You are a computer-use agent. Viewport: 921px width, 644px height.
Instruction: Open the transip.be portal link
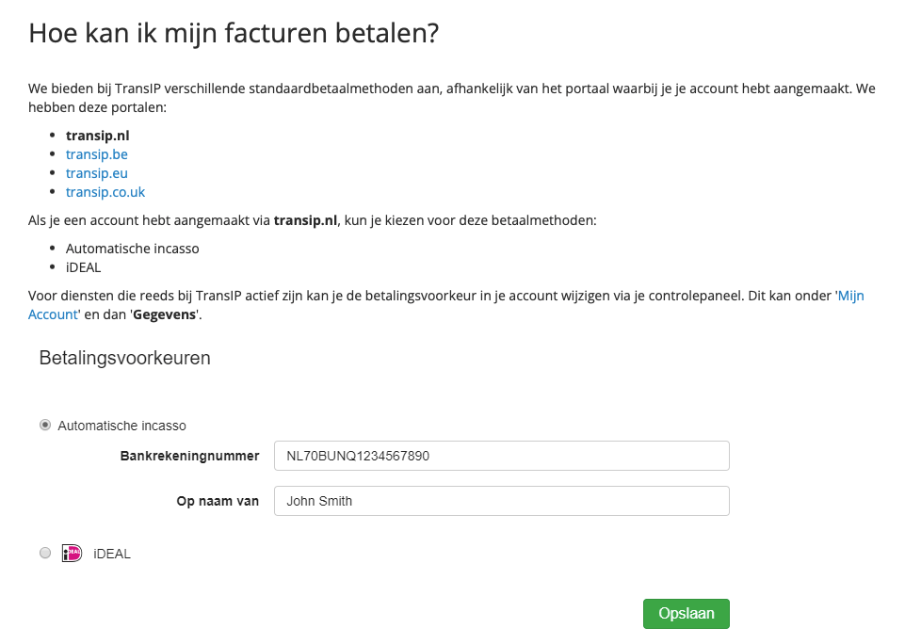pos(96,154)
